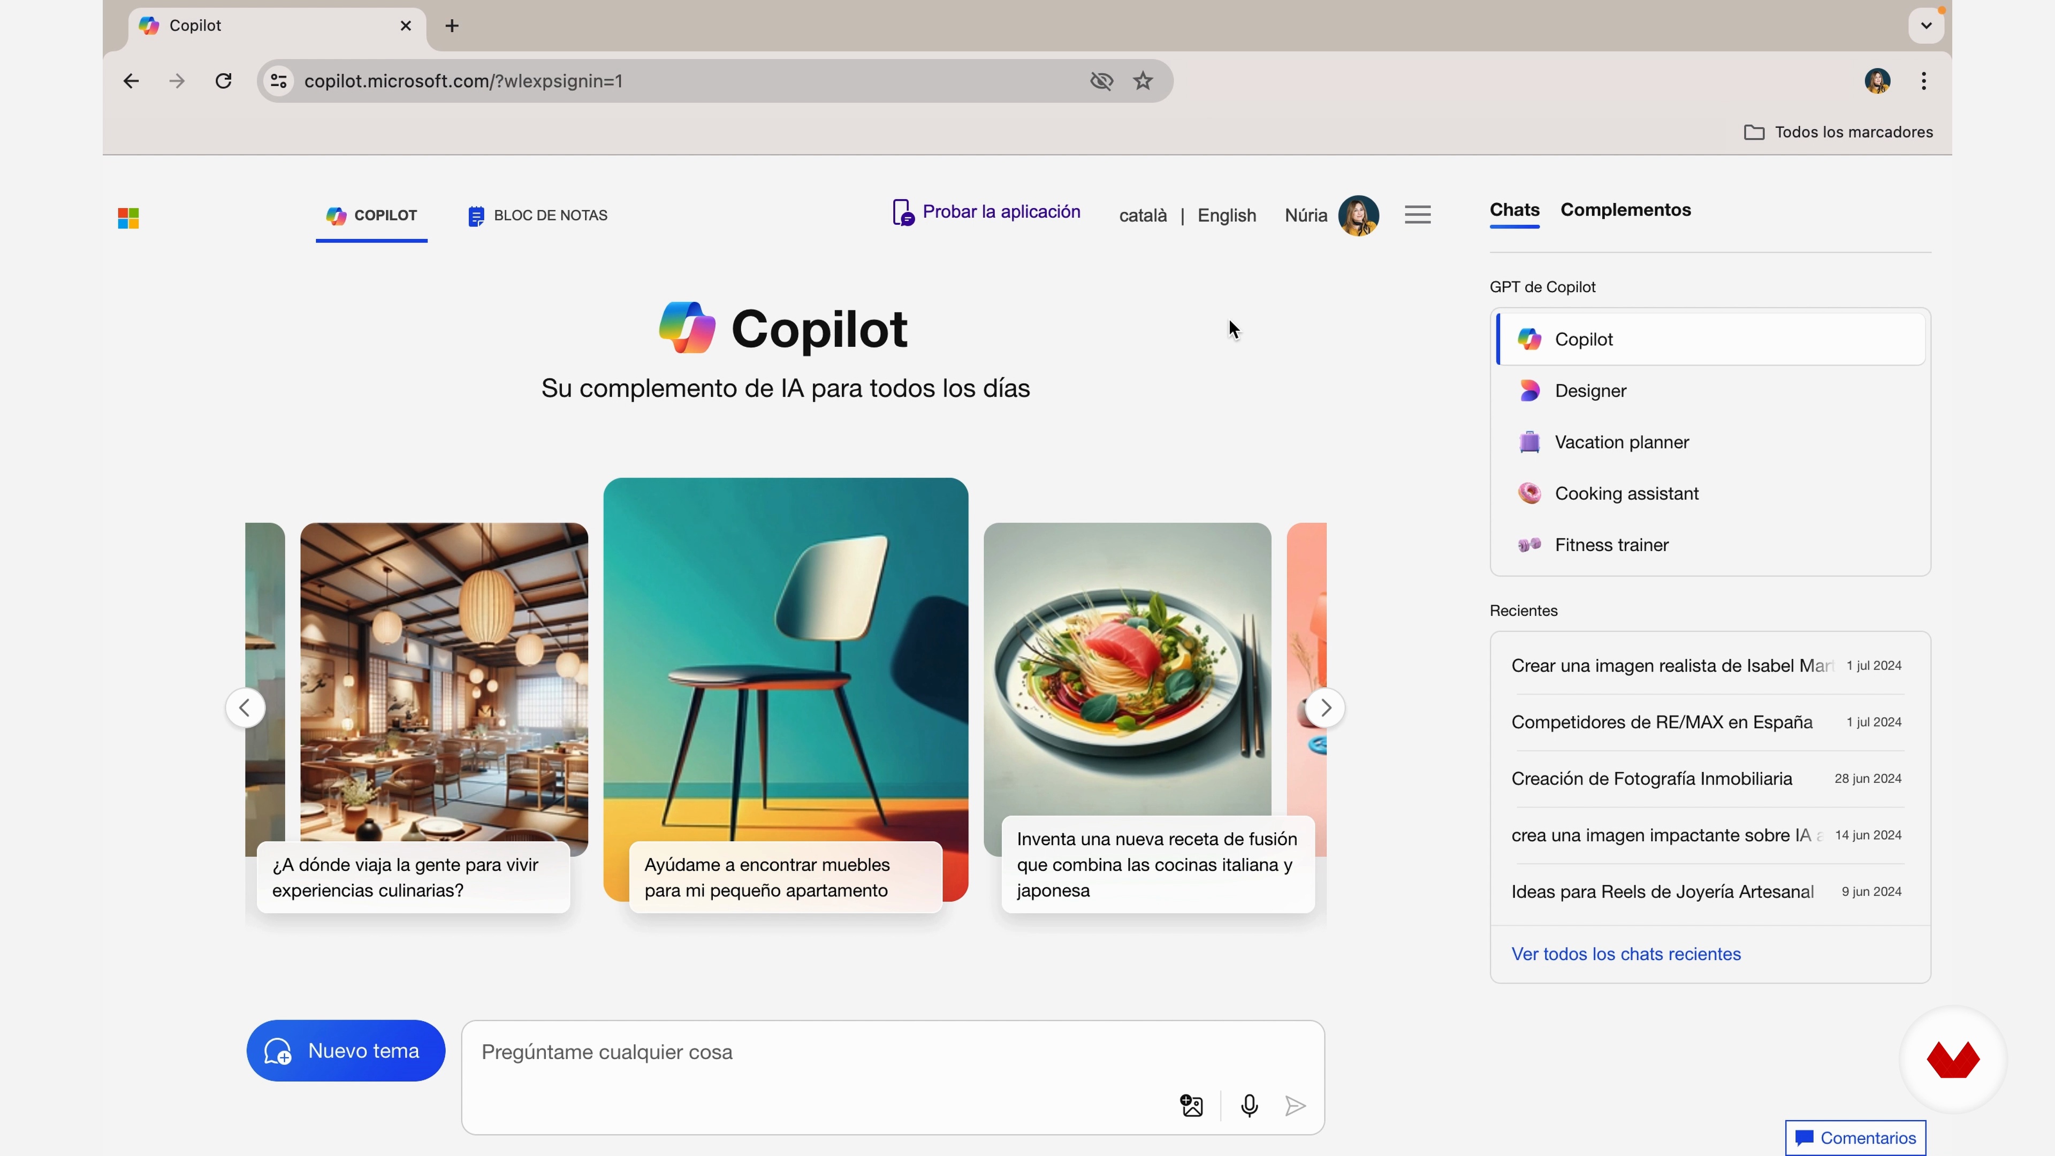Click the red floating widget icon

1953,1060
